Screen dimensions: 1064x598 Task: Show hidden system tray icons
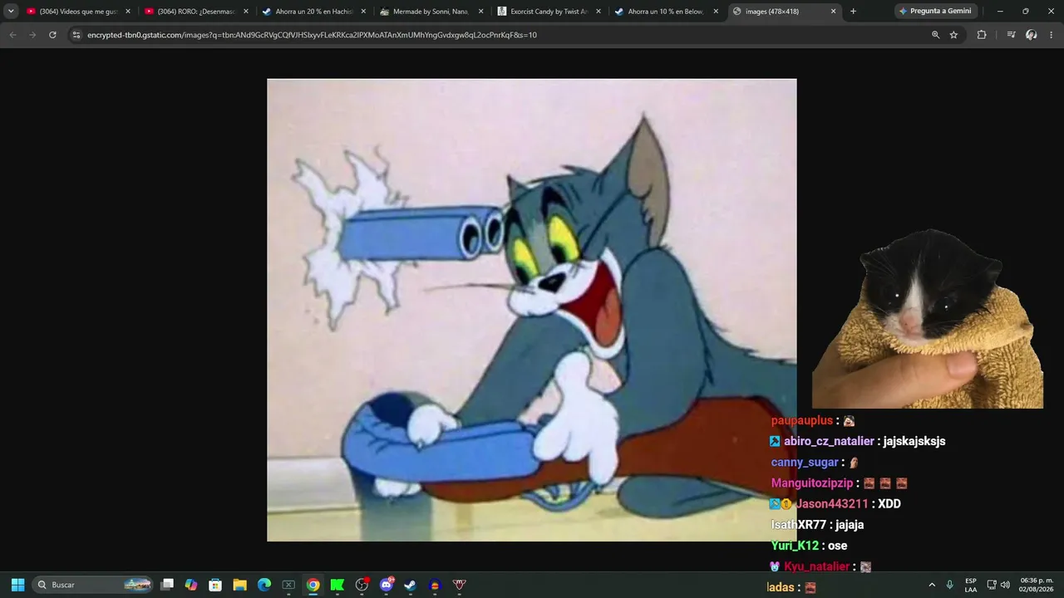pyautogui.click(x=932, y=585)
